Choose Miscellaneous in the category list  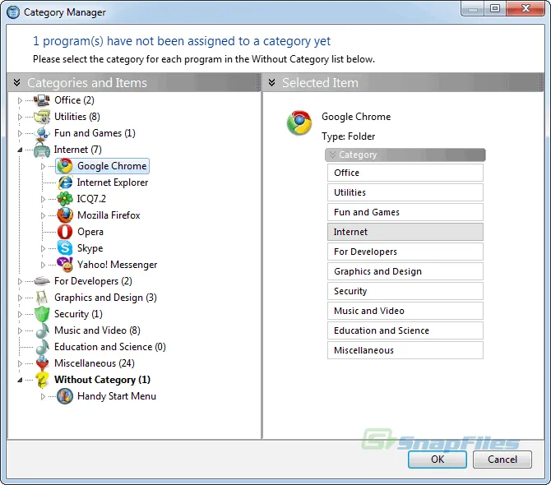click(x=405, y=350)
